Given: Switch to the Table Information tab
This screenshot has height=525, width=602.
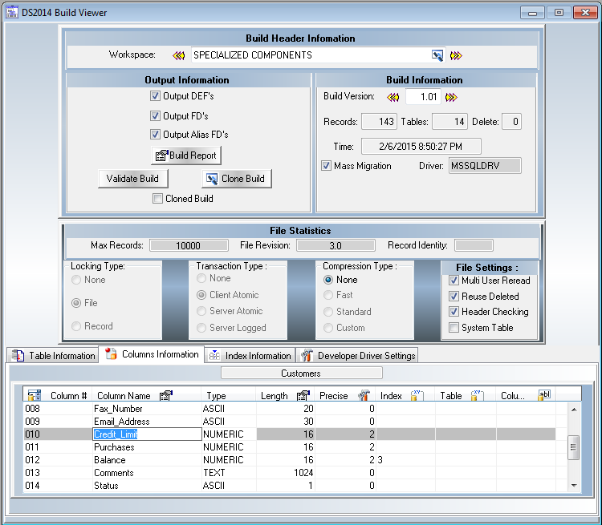Looking at the screenshot, I should [x=54, y=355].
